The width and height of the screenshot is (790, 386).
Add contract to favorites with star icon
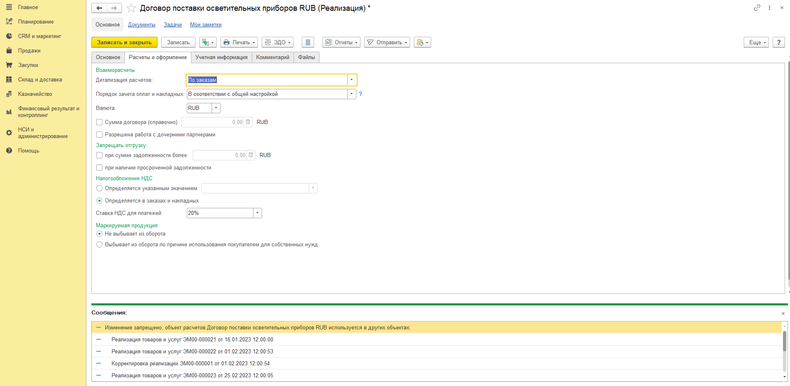(x=131, y=8)
